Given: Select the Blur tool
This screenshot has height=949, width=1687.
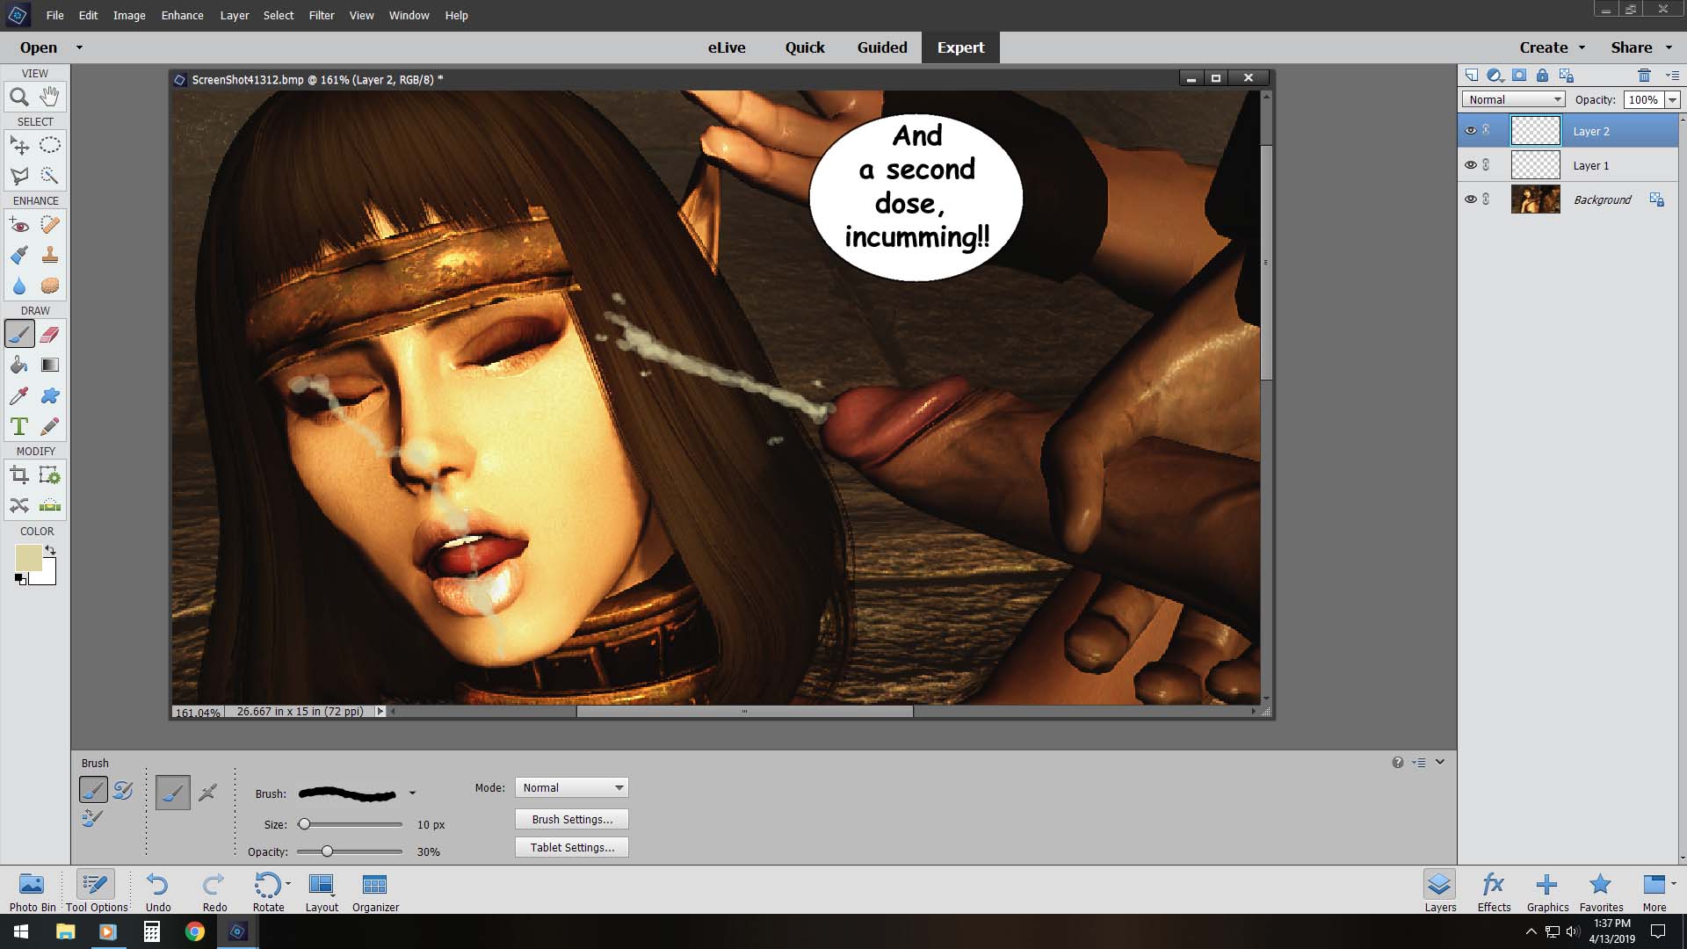Looking at the screenshot, I should (x=19, y=286).
